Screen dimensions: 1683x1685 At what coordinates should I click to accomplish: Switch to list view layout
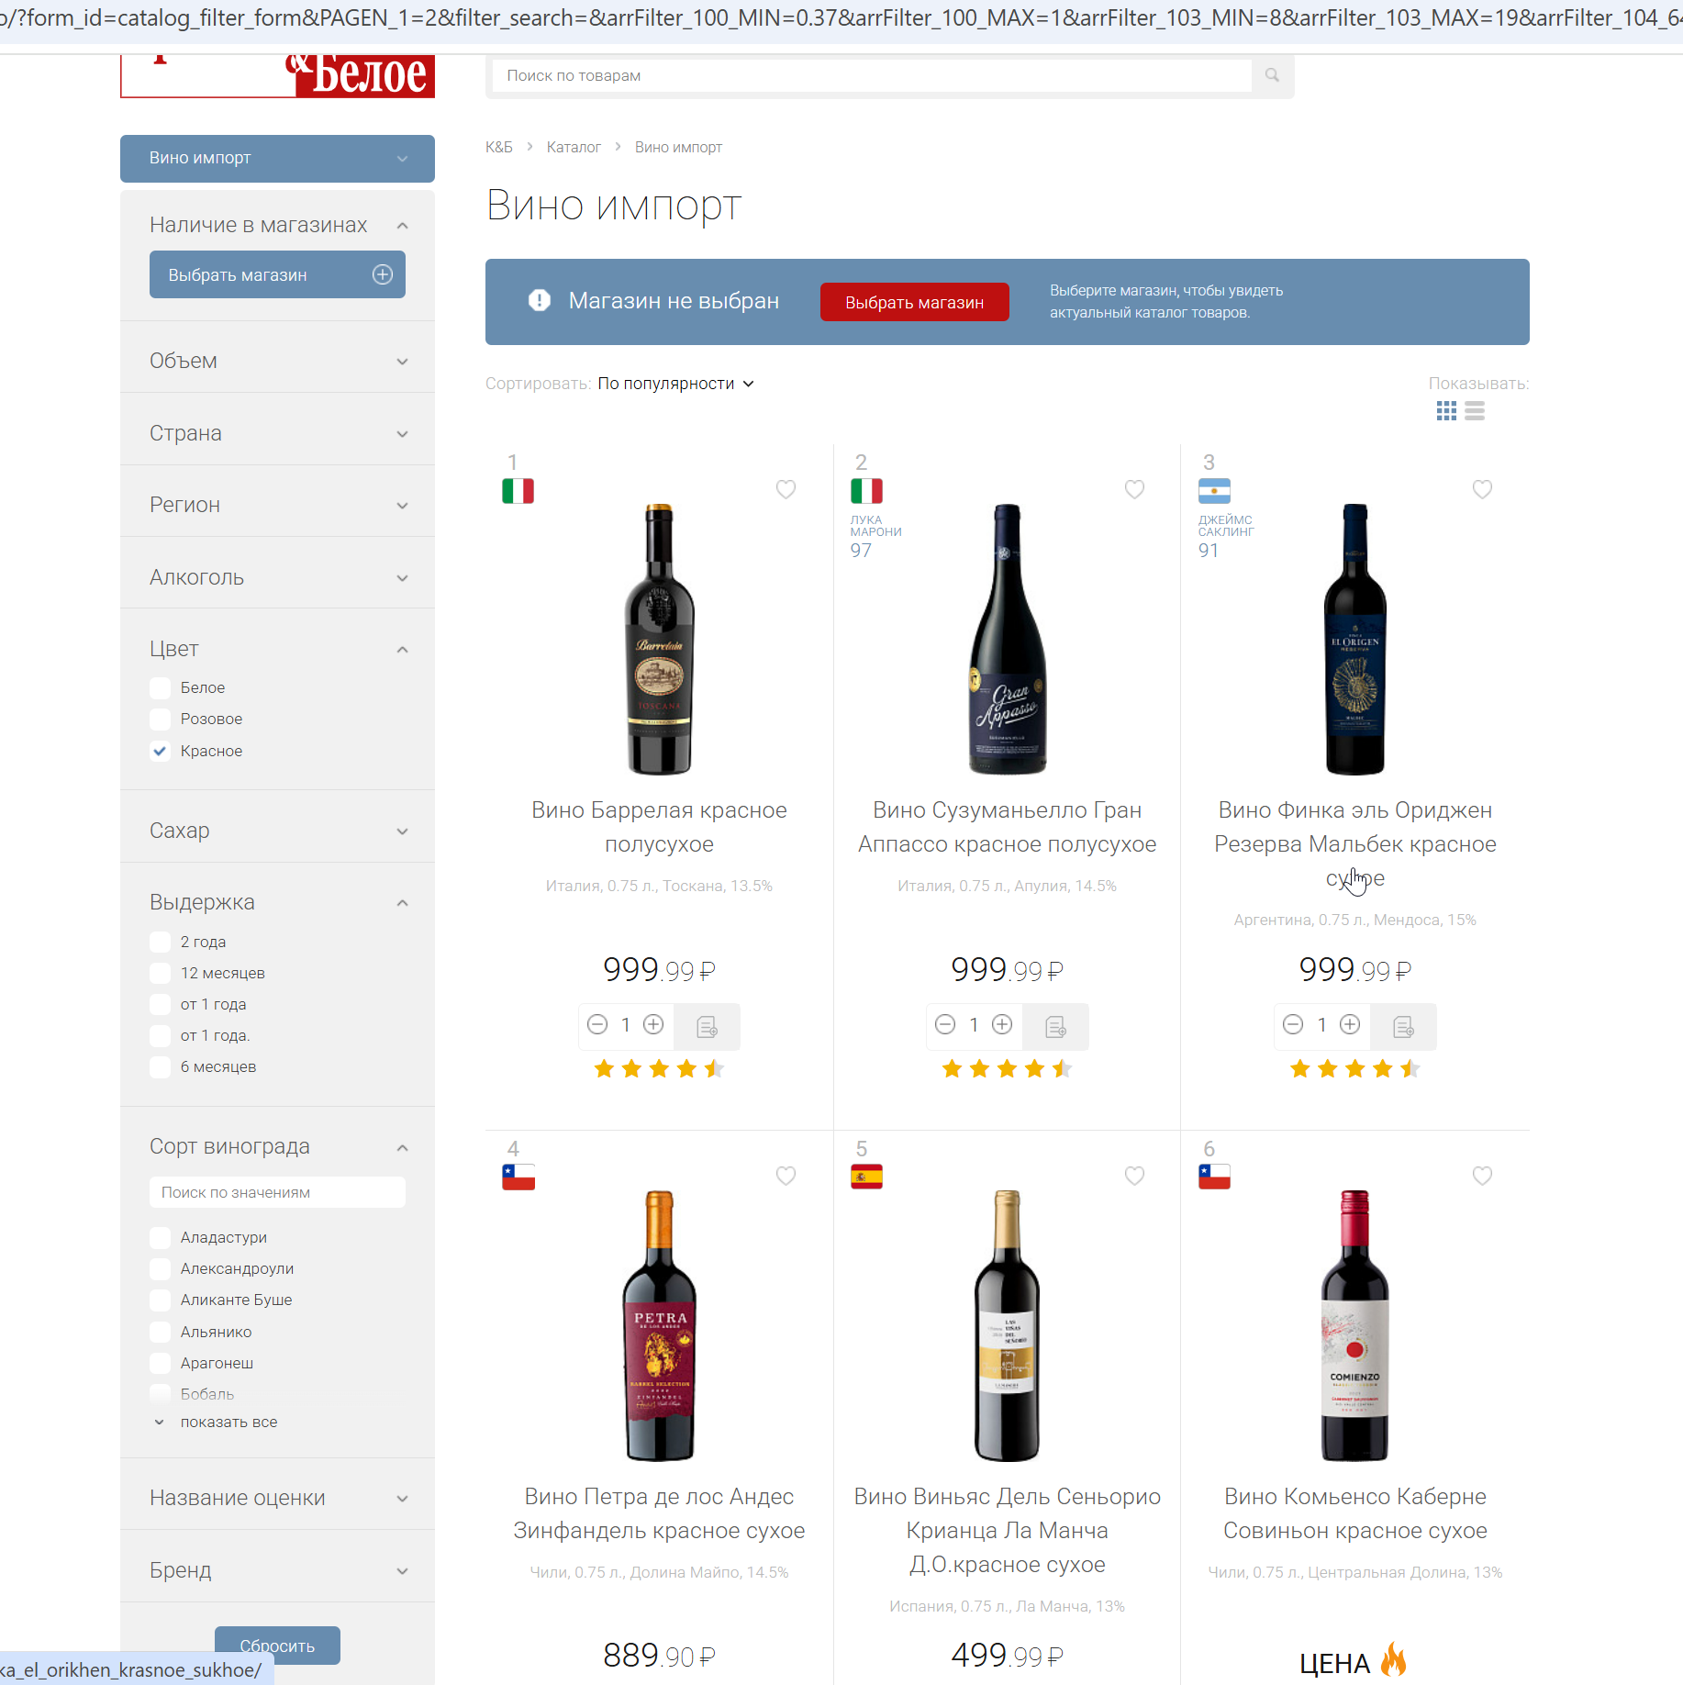pyautogui.click(x=1475, y=411)
